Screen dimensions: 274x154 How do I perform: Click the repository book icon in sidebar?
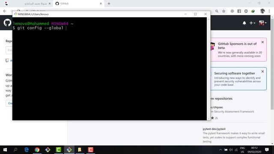pos(7,60)
